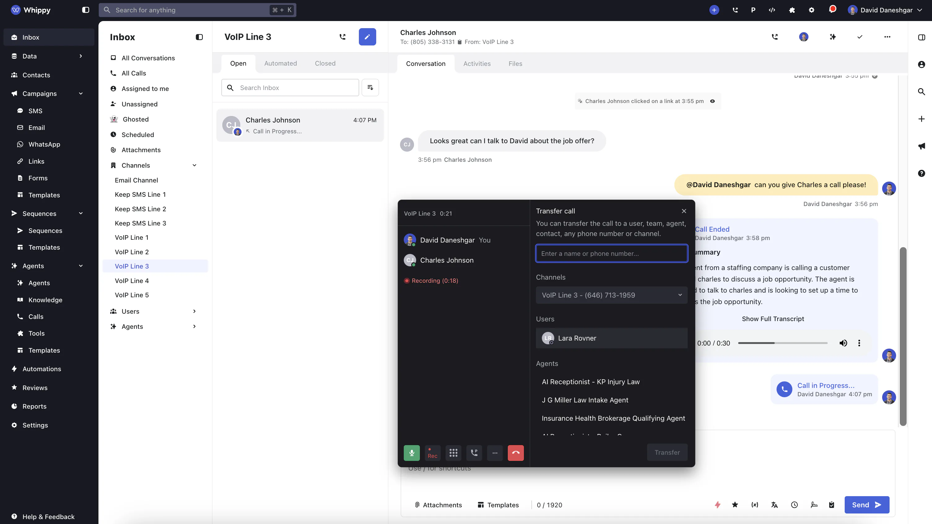Focus the name or phone number field
This screenshot has width=932, height=524.
(x=612, y=253)
